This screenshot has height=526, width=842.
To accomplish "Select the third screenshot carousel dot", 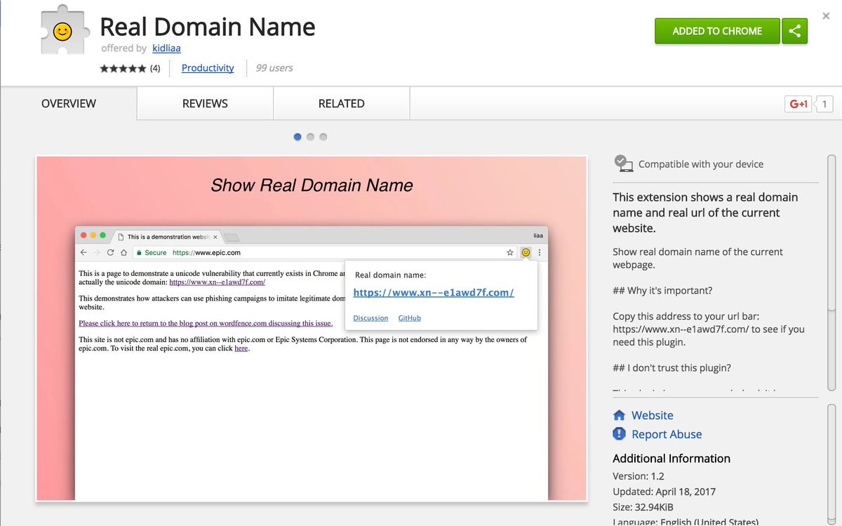I will click(323, 137).
